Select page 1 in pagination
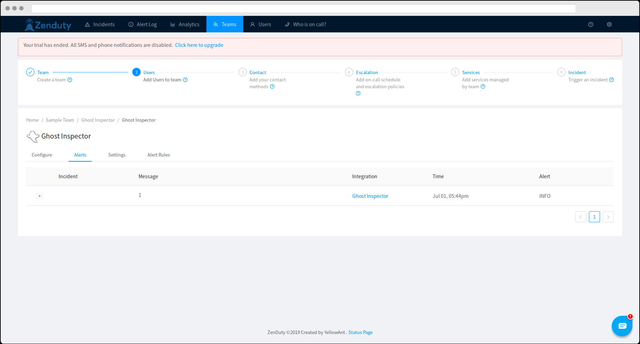 tap(595, 217)
